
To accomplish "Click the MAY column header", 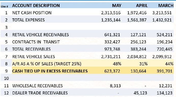I will point(117,6).
